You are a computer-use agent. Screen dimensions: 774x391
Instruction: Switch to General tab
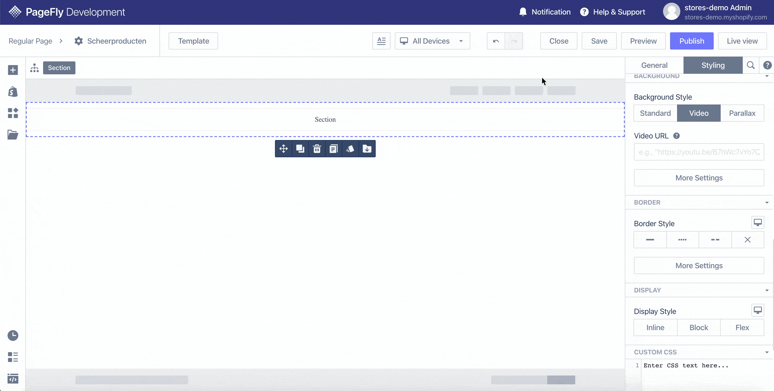[x=654, y=65]
